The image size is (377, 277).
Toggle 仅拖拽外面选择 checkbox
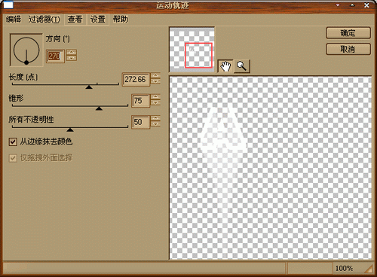coord(13,158)
